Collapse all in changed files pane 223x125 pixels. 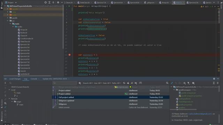[x=218, y=83]
